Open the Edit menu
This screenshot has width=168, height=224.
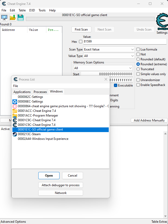12,10
